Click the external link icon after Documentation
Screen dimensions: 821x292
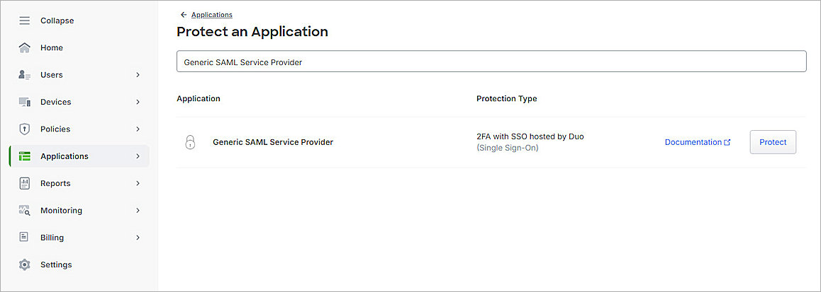tap(727, 142)
